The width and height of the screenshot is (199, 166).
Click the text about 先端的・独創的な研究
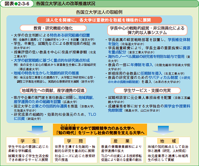click(75, 149)
